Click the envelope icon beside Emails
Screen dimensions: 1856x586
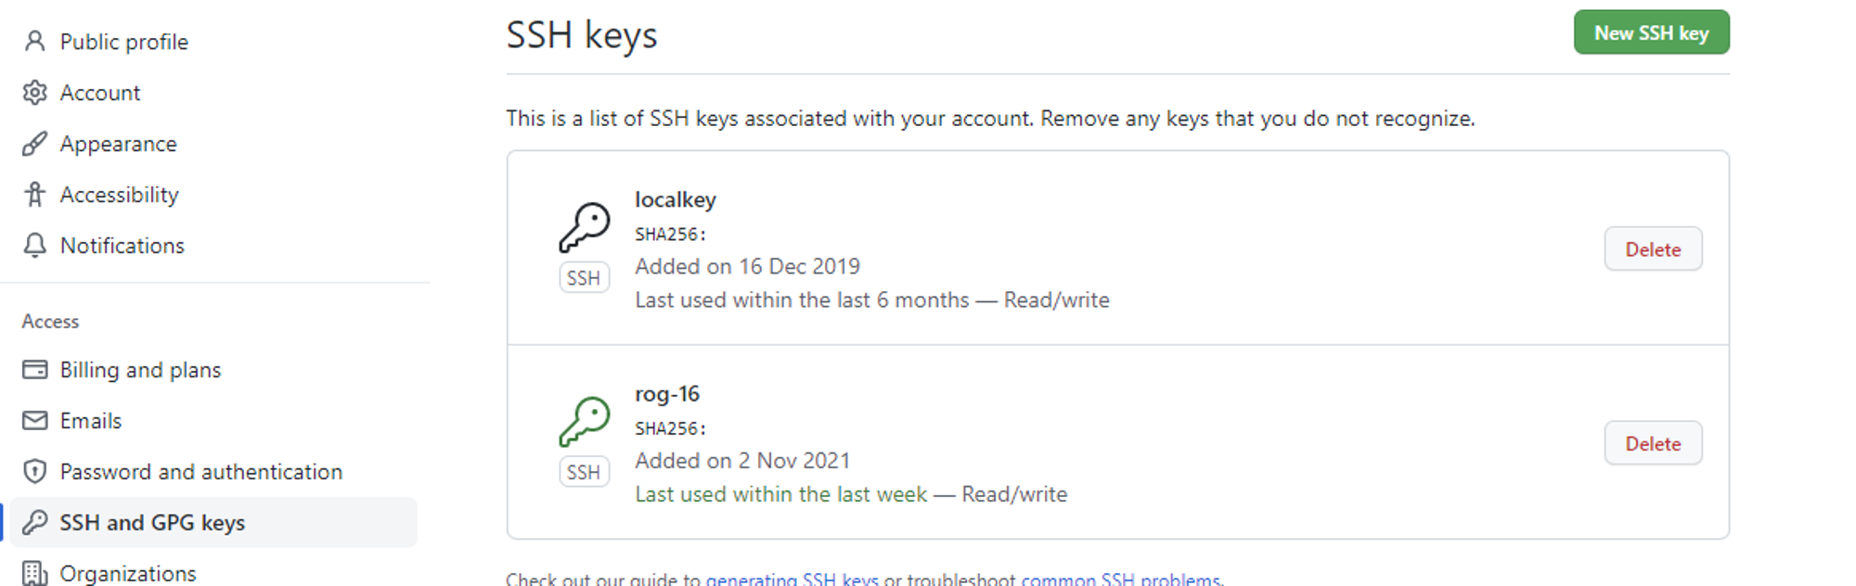click(x=34, y=421)
